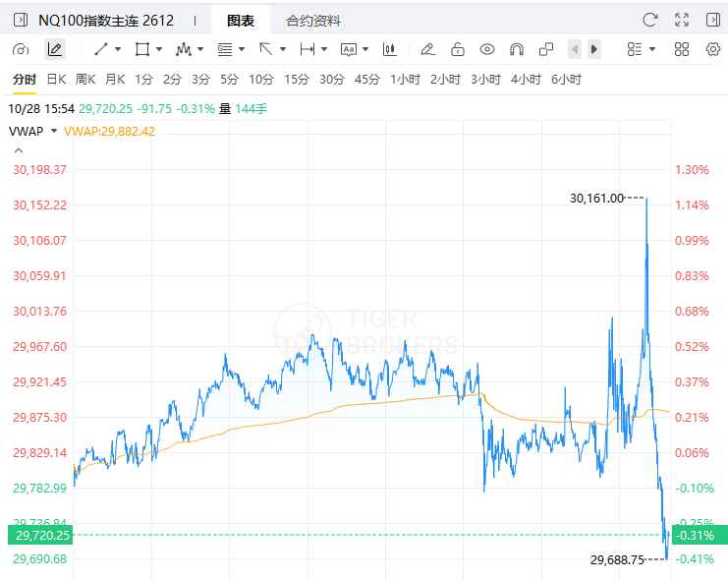
Task: Switch to 30分 interval
Action: 332,80
